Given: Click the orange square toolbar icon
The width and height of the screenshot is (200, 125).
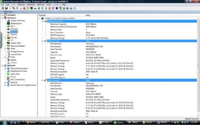Looking at the screenshot, I should [49, 8].
